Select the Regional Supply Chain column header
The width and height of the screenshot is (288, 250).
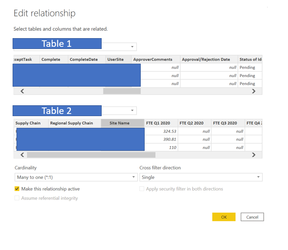click(75, 123)
